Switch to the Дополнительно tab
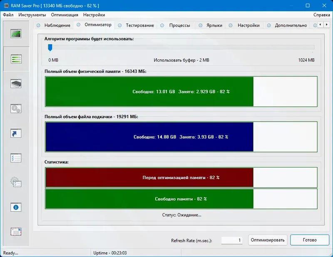 [x=290, y=25]
